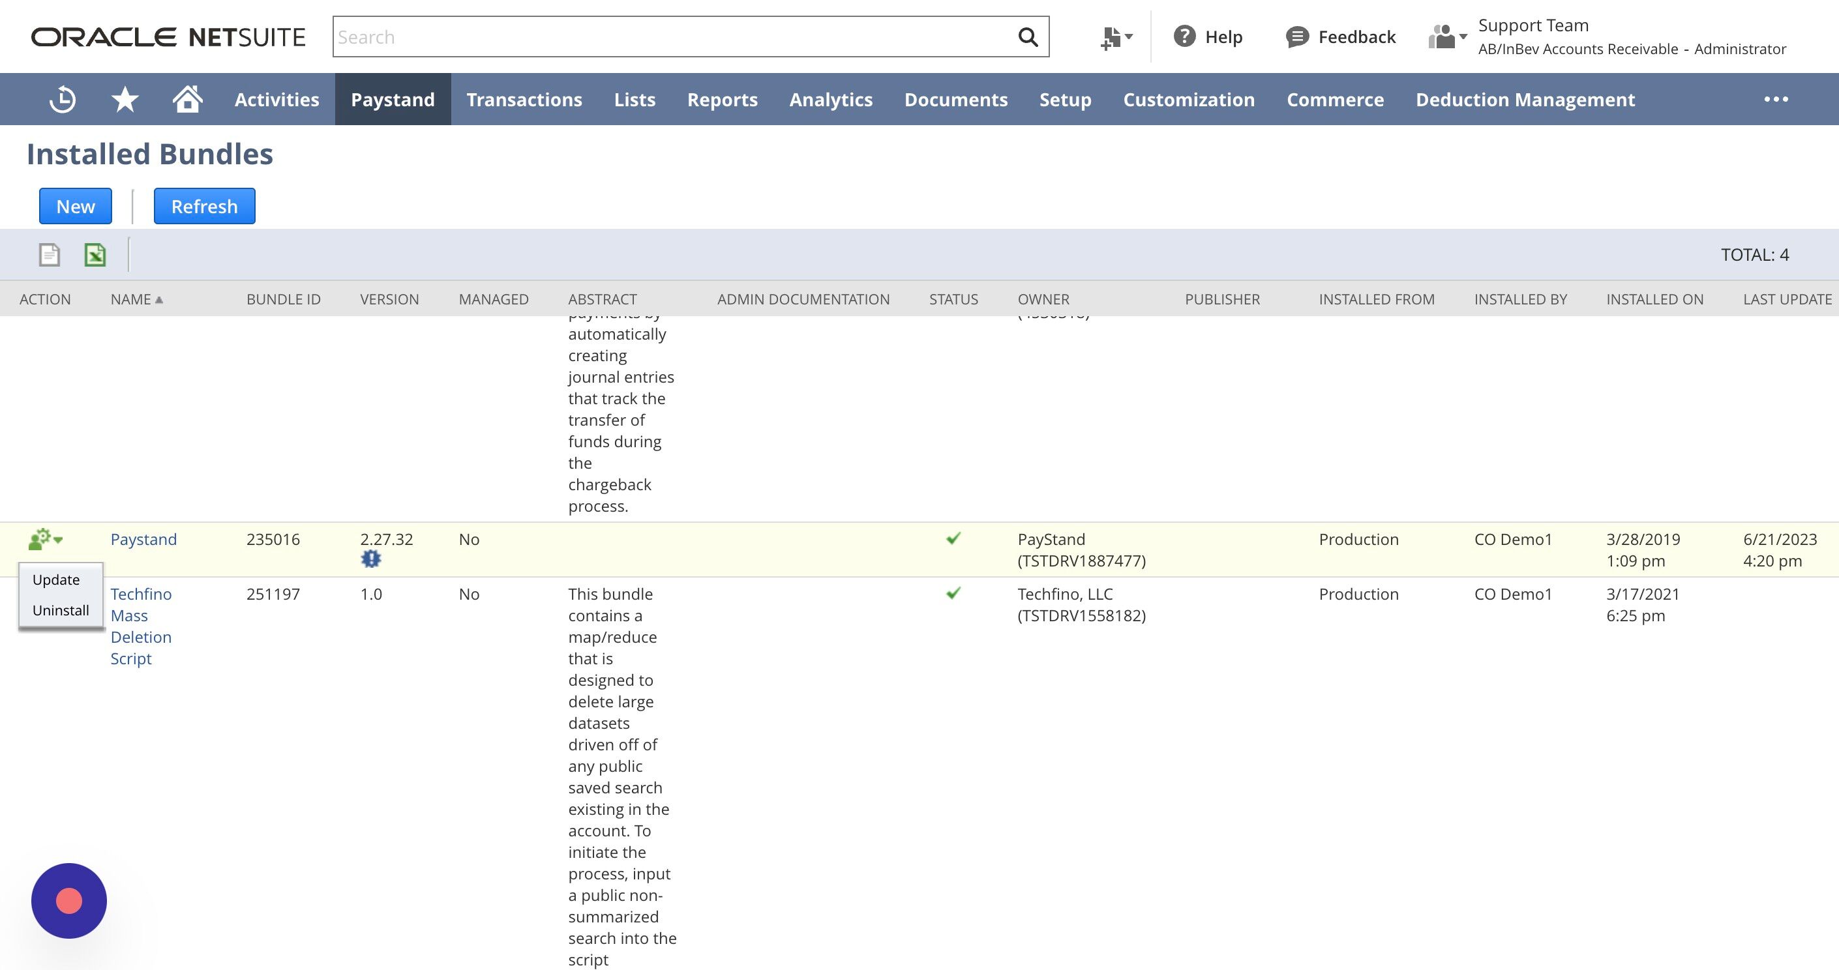Sort by the Version column header

tap(389, 299)
